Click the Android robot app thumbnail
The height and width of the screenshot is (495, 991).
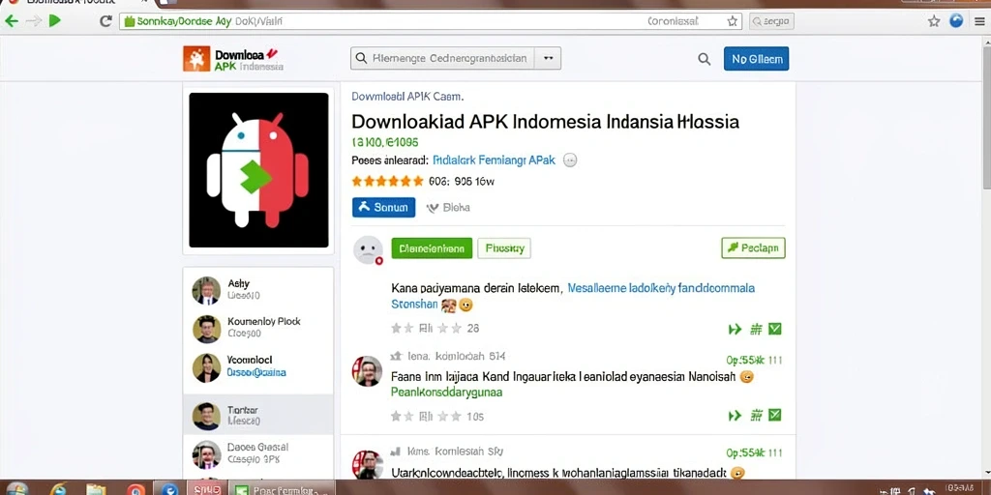pos(258,170)
